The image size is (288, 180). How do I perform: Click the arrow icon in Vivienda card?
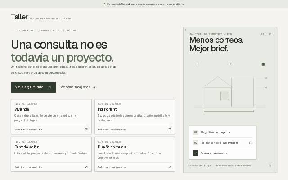tap(86, 130)
